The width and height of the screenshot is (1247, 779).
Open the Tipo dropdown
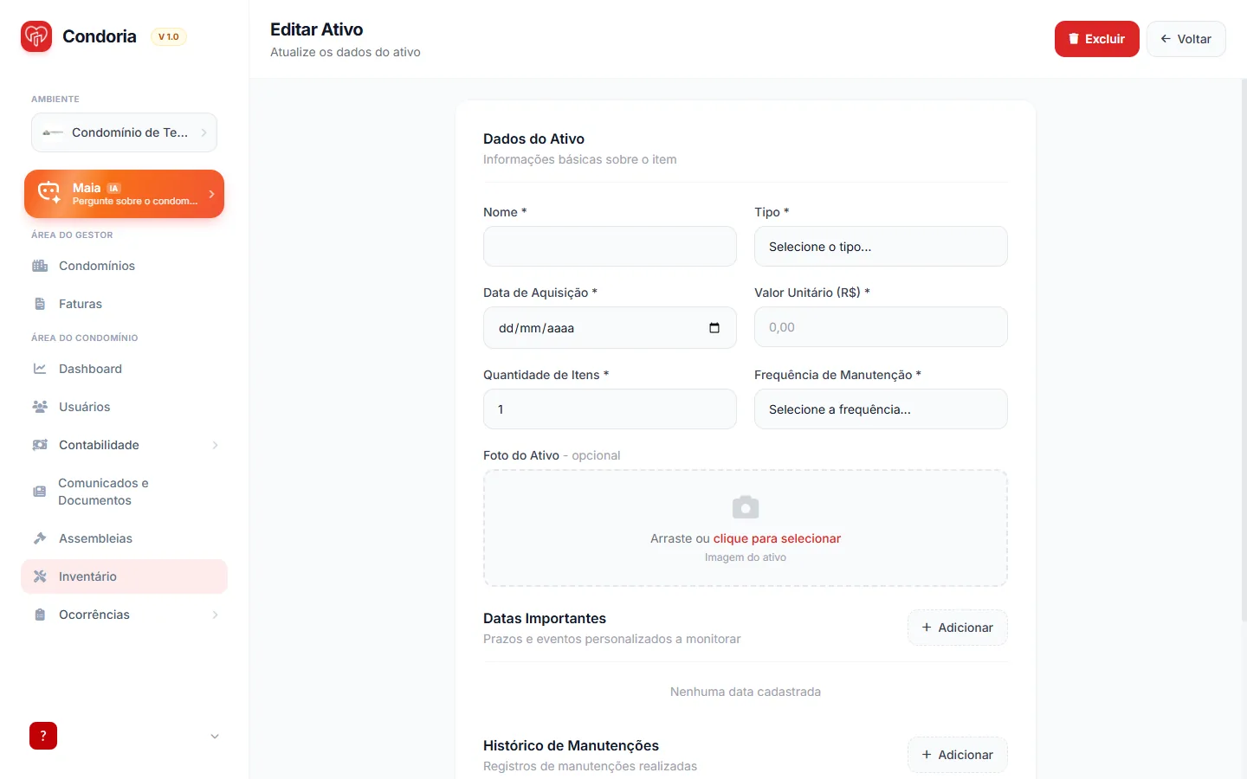pyautogui.click(x=881, y=247)
